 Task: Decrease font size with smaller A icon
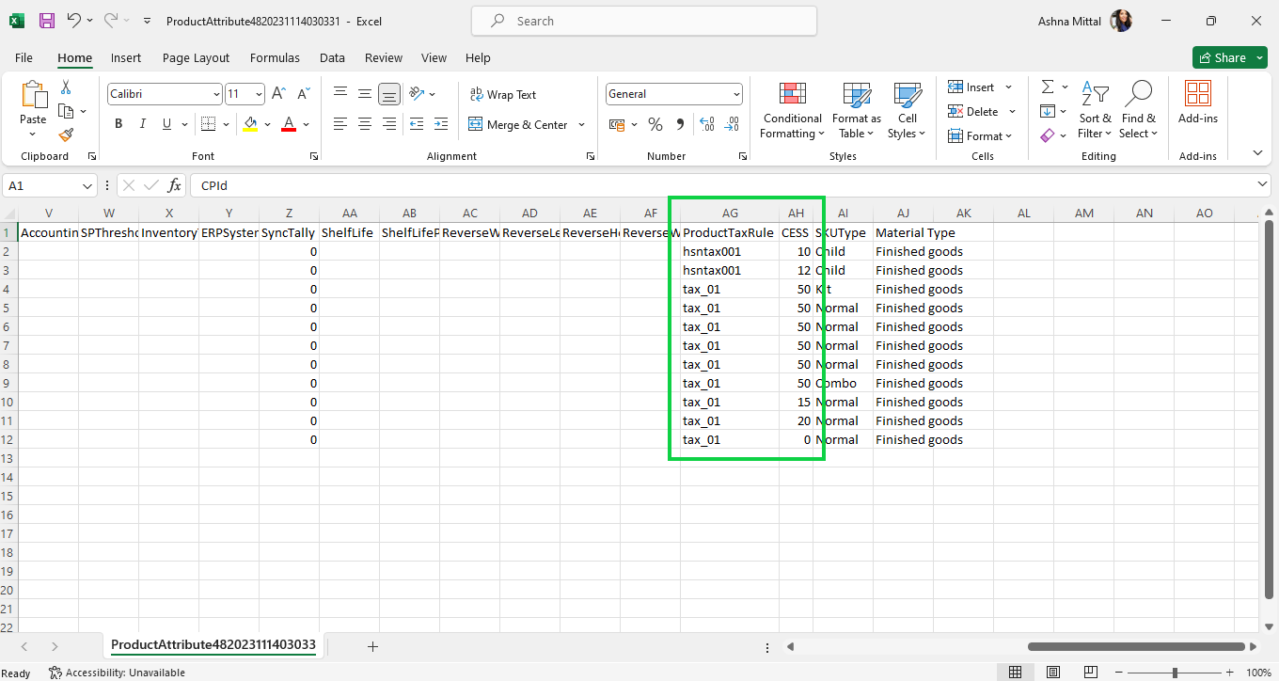303,94
